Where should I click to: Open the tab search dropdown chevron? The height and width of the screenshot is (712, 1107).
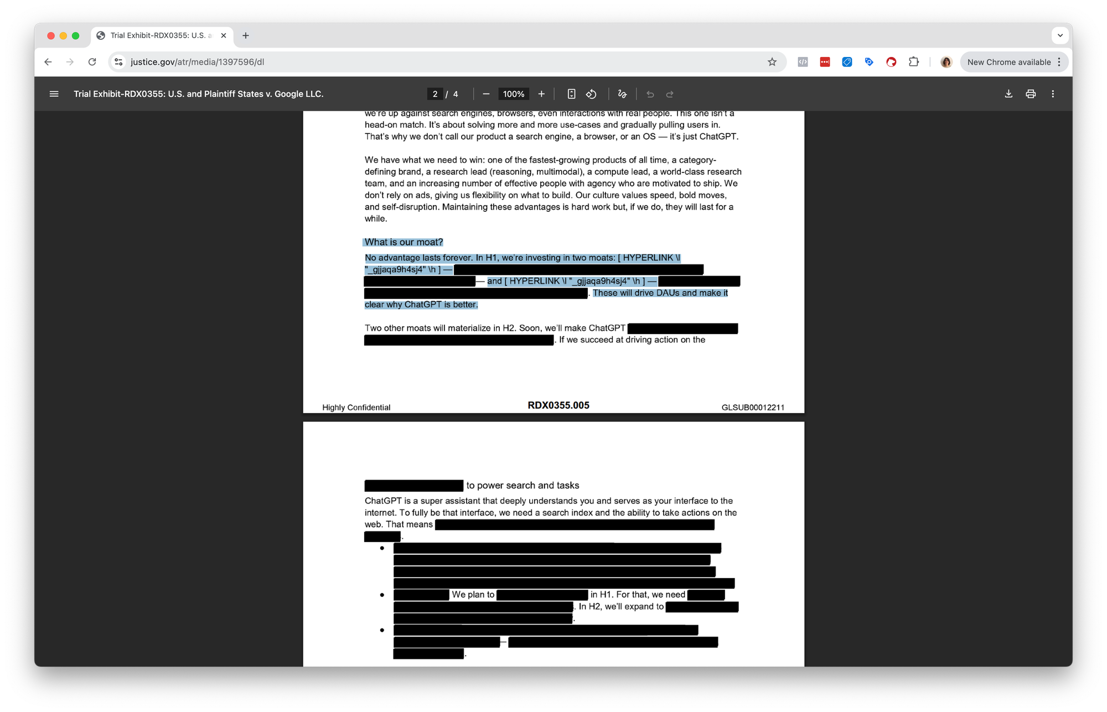1060,35
